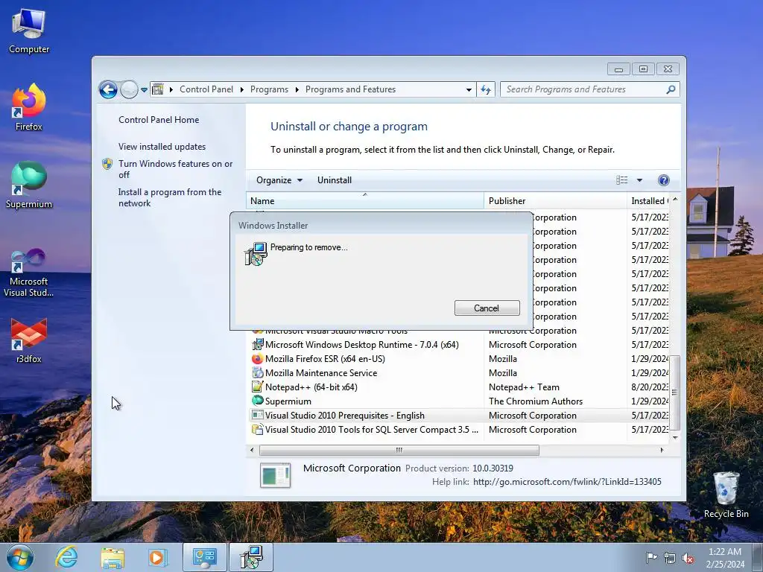This screenshot has width=763, height=572.
Task: Click the Supermium row icon
Action: point(257,401)
